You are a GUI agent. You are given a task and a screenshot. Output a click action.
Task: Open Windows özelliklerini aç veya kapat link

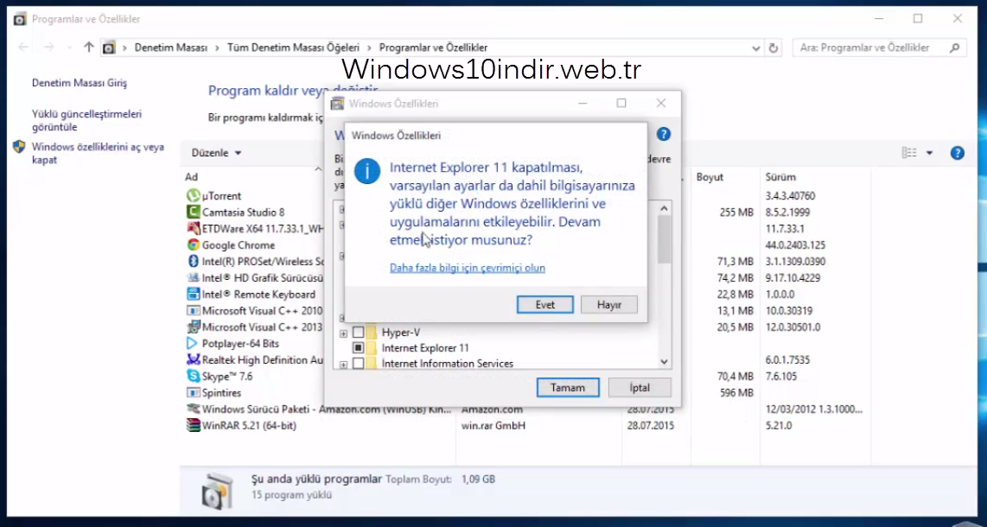[98, 154]
